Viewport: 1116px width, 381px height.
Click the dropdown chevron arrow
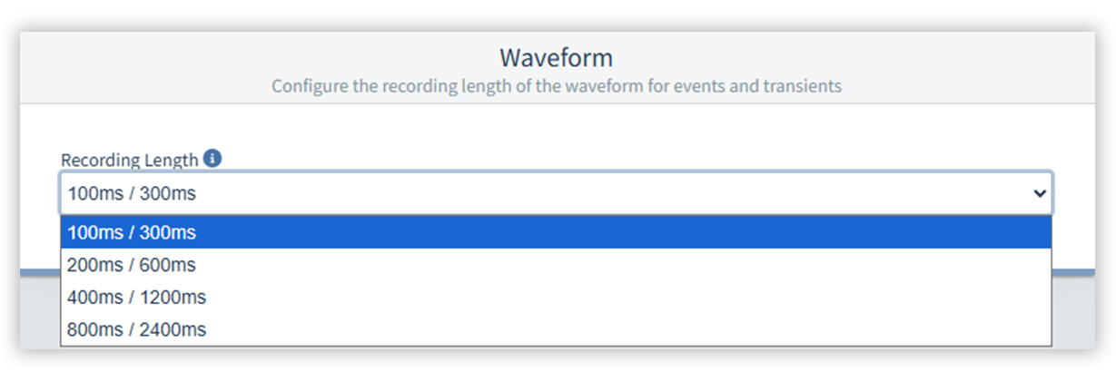click(x=1040, y=193)
